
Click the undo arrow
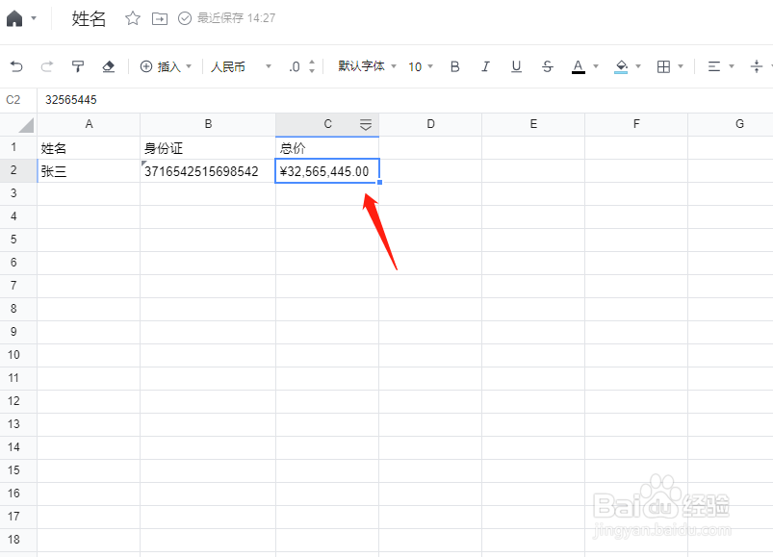coord(16,66)
